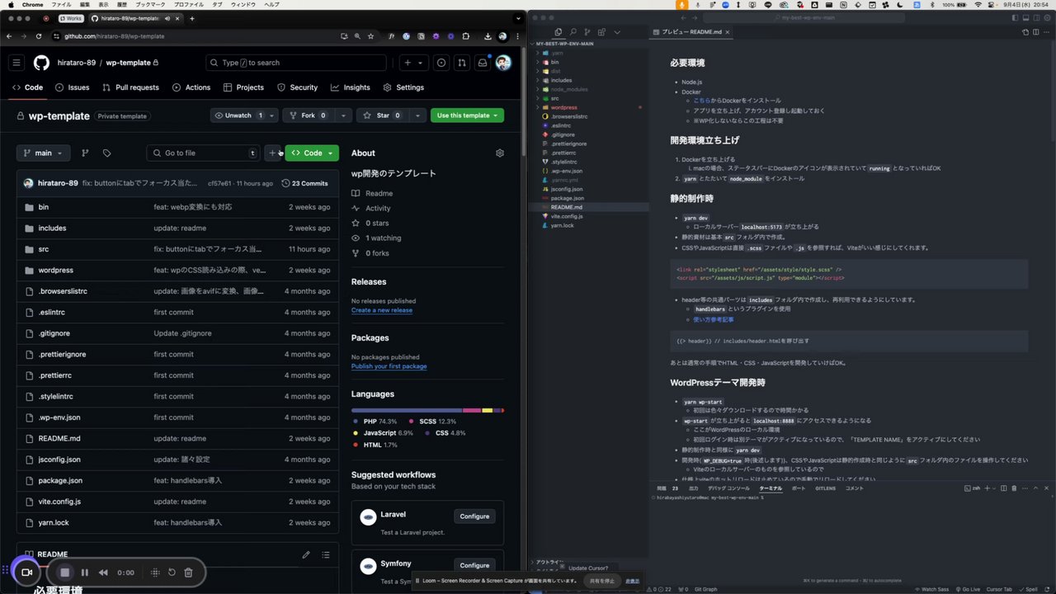Switch to the Issues tab
Image resolution: width=1056 pixels, height=594 pixels.
[x=72, y=87]
